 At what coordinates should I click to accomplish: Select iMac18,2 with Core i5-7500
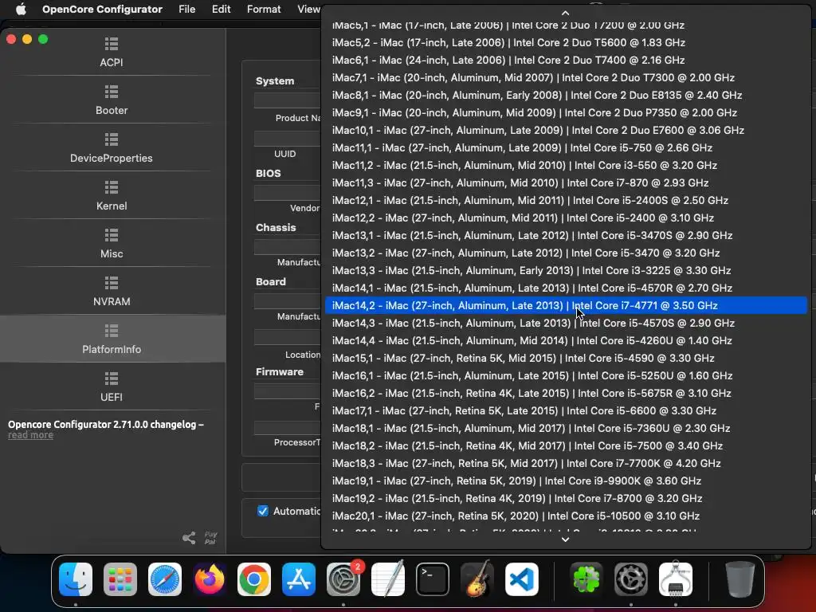[x=566, y=446]
